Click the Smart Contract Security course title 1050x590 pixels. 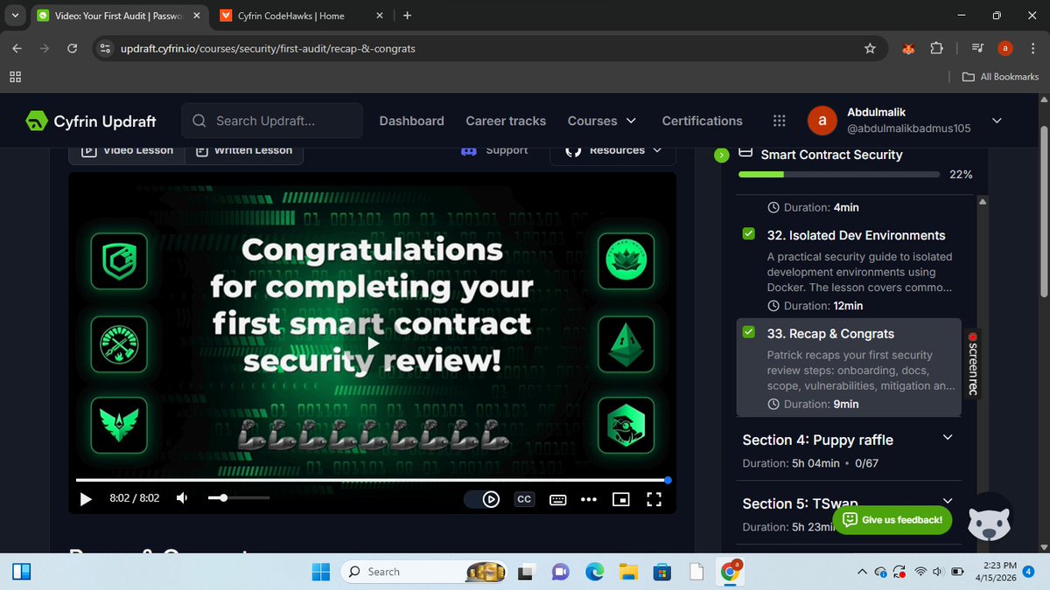(831, 155)
